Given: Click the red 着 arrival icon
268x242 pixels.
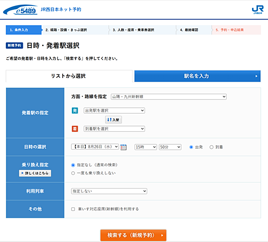Looking at the screenshot, I should click(75, 129).
